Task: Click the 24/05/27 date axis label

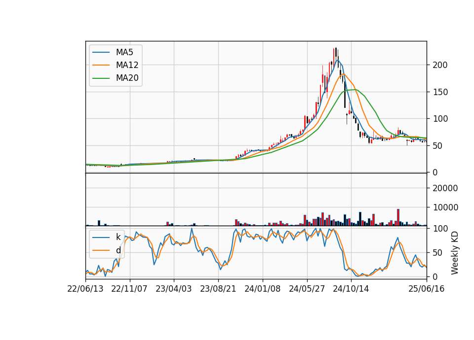Action: [x=307, y=289]
